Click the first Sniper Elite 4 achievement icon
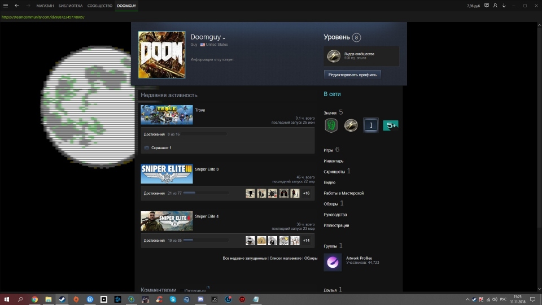542x305 pixels. point(250,241)
